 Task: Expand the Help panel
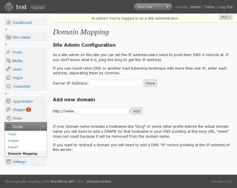(226, 17)
